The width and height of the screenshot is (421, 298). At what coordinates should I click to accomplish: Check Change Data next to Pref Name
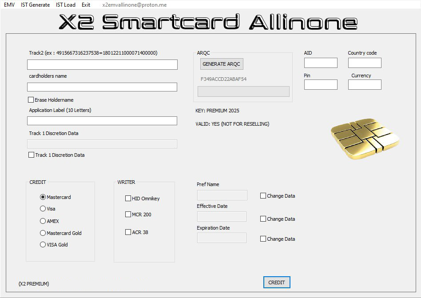pos(263,196)
